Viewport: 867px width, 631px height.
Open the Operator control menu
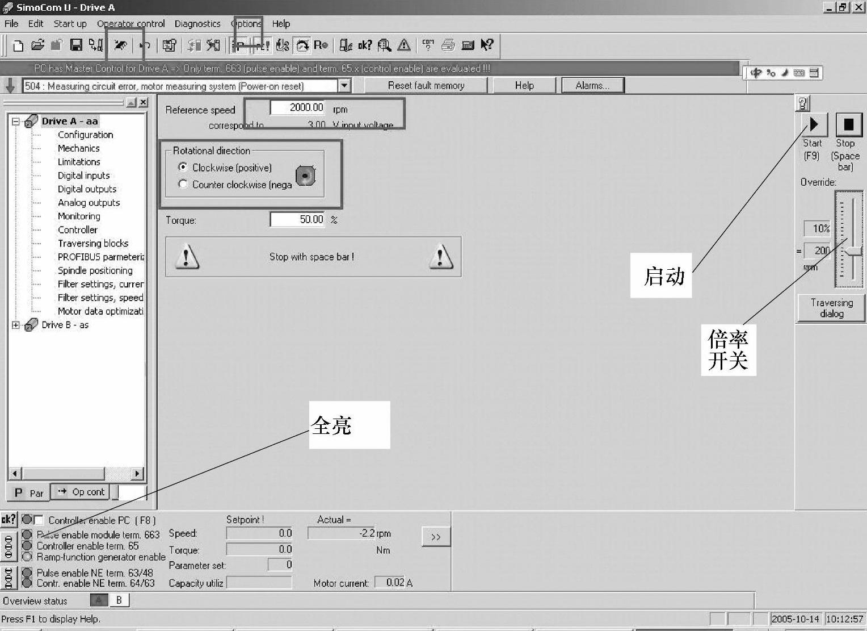[131, 24]
